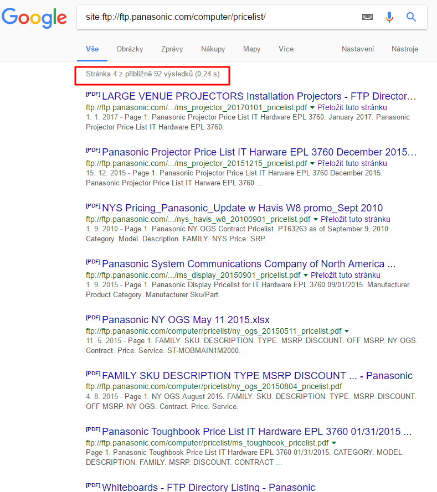The image size is (437, 492).
Task: Open Whiteboards FTP Directory Listing result
Action: tap(208, 487)
